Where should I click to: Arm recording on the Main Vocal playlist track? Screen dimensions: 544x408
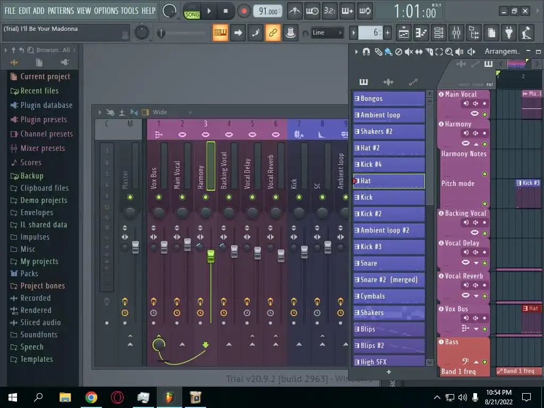pos(484,104)
